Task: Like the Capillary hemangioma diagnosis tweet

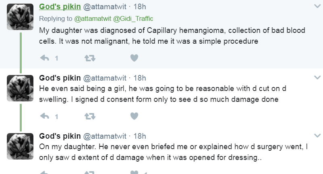Action: (x=134, y=58)
